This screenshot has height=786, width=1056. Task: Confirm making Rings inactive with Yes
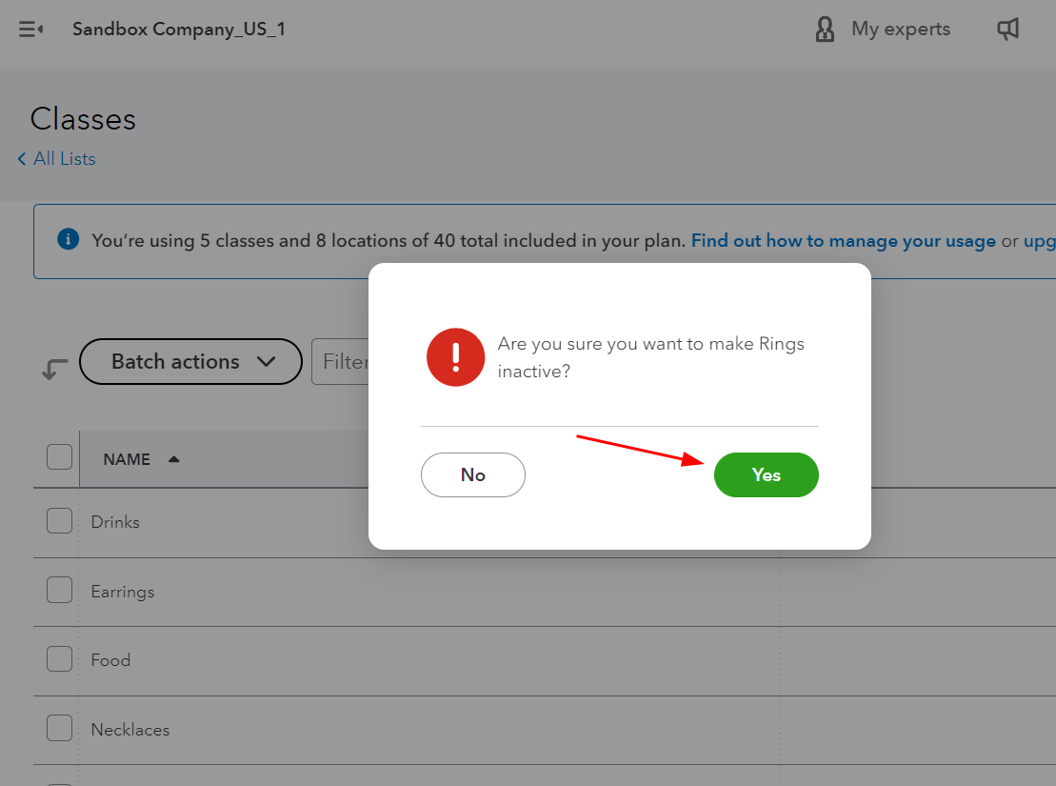(x=766, y=474)
